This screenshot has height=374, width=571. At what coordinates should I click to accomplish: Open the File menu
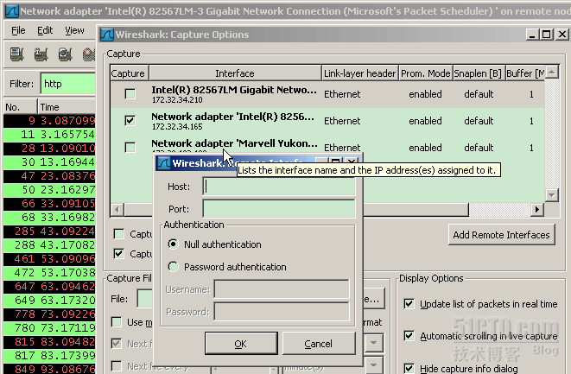coord(18,30)
